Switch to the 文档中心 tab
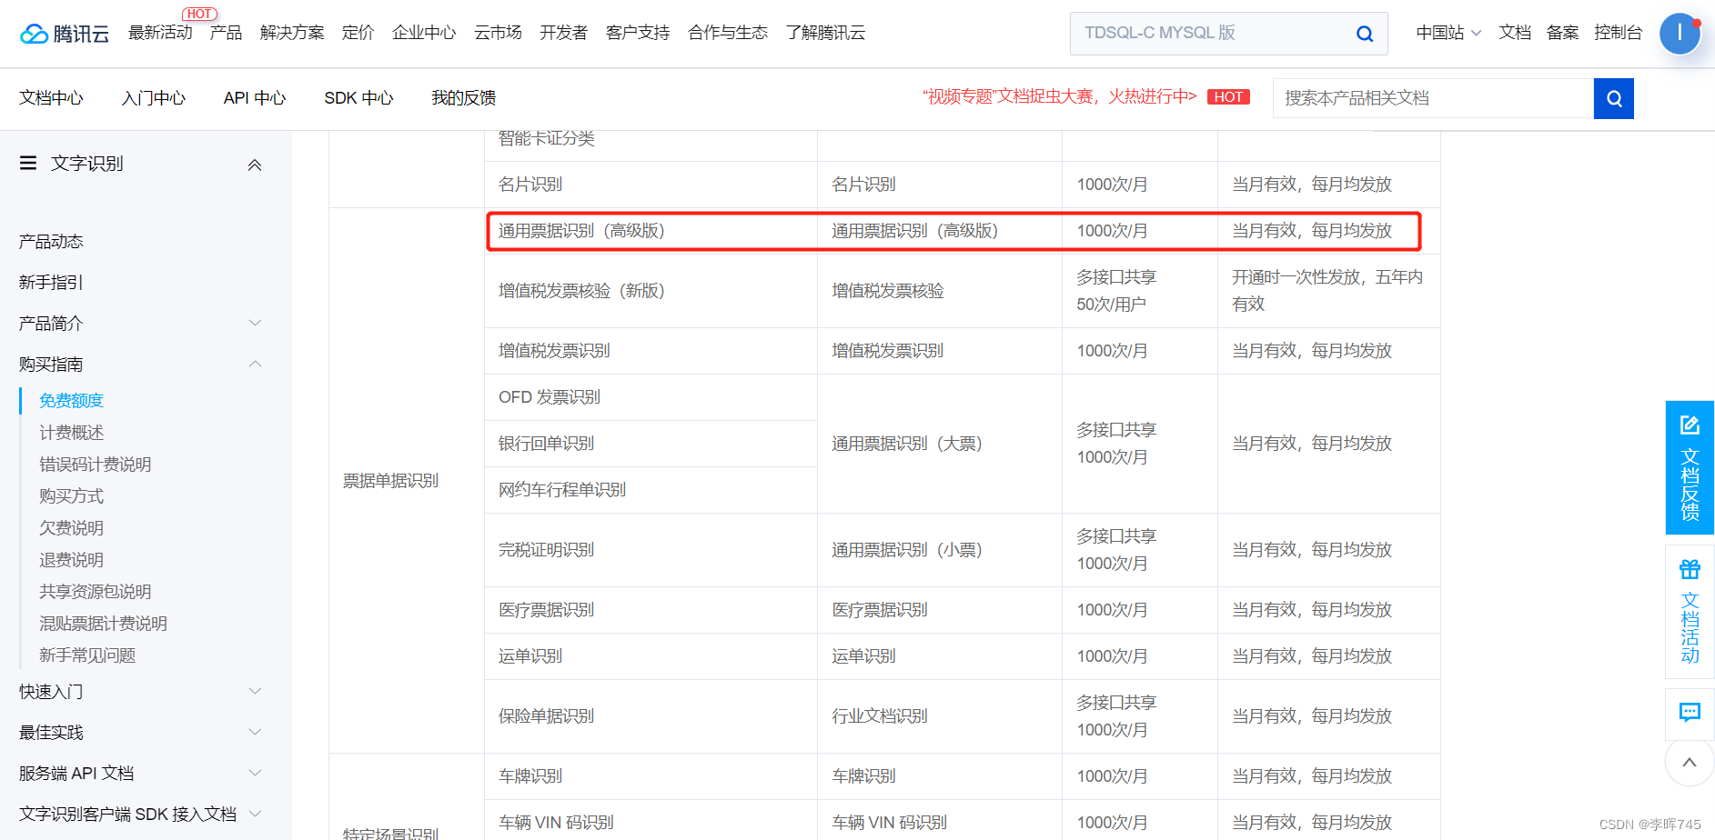The image size is (1715, 840). point(51,98)
